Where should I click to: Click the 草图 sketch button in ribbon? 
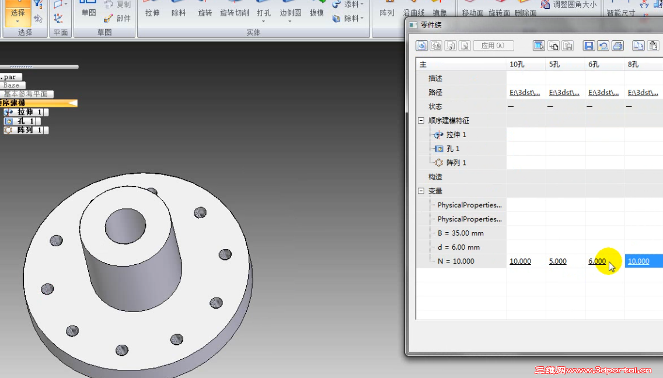(89, 9)
